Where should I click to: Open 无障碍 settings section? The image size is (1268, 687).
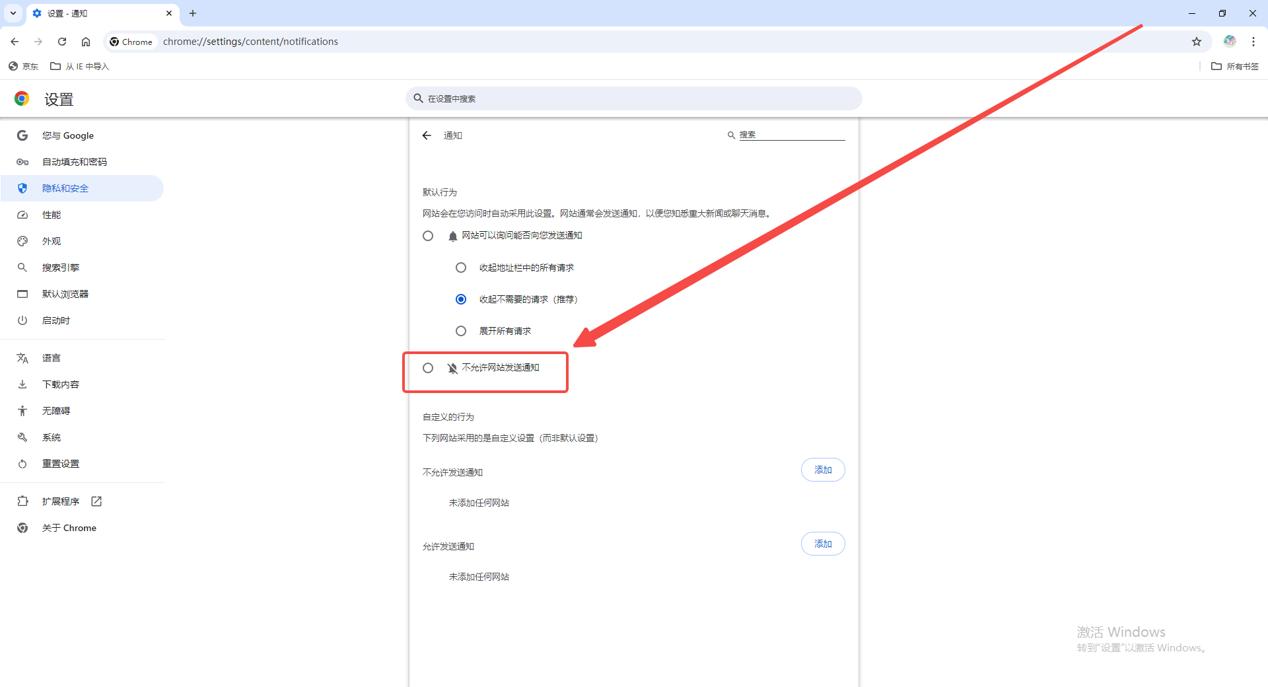pyautogui.click(x=82, y=411)
